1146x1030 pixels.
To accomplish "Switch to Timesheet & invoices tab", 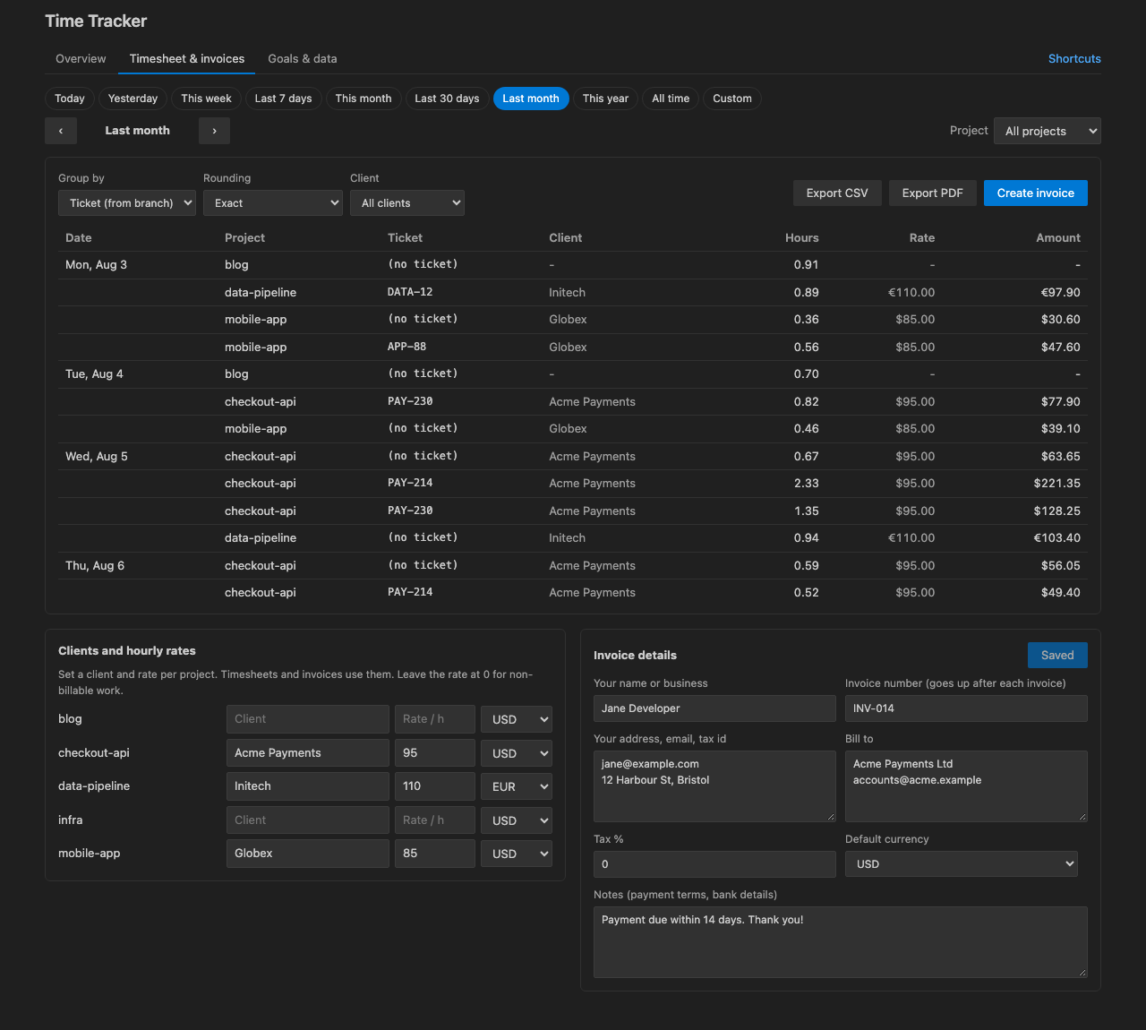I will click(187, 59).
